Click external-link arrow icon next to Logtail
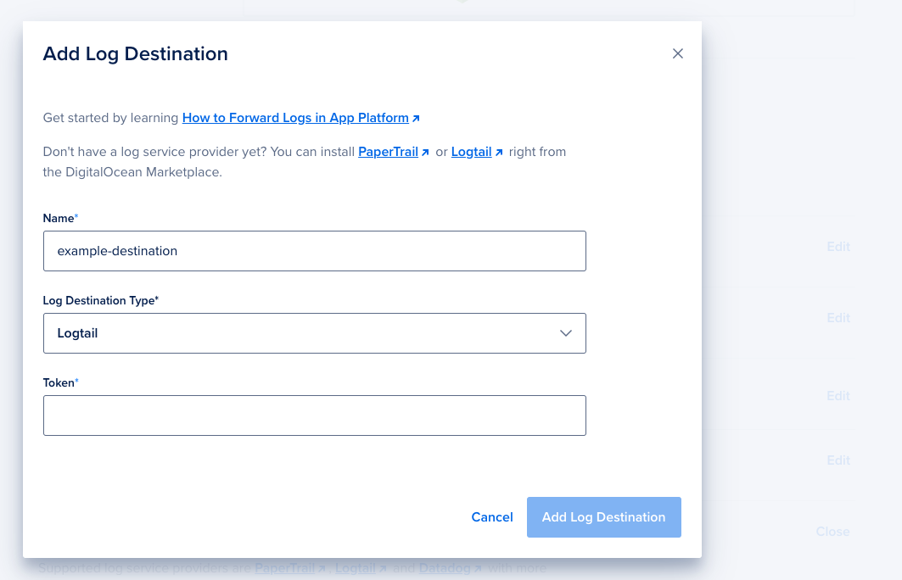Screen dimensions: 902x580 [499, 153]
